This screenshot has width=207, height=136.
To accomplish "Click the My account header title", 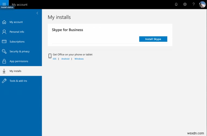I will pyautogui.click(x=19, y=5).
